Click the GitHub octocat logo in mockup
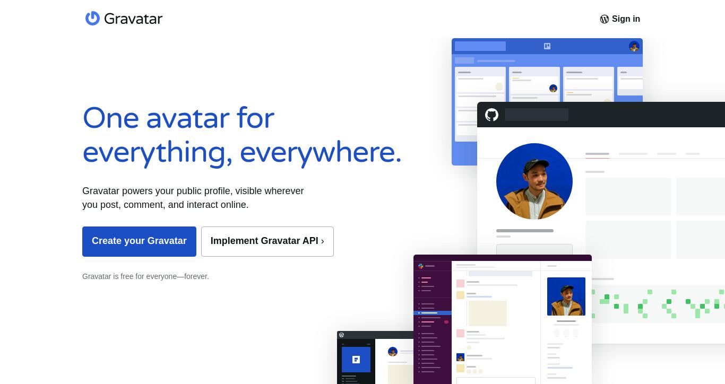The width and height of the screenshot is (725, 384). click(492, 115)
